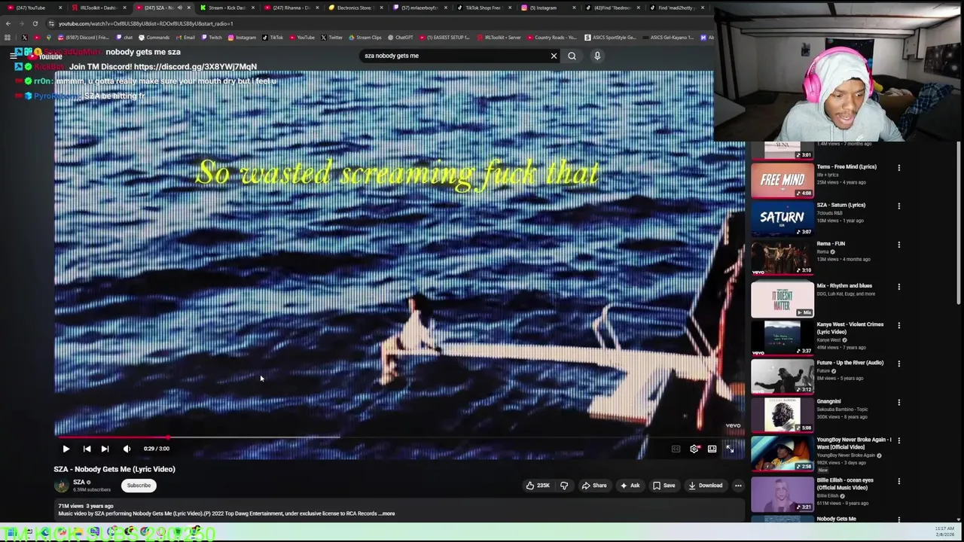Viewport: 964px width, 542px height.
Task: Open the Twitch bookmark
Action: point(212,38)
